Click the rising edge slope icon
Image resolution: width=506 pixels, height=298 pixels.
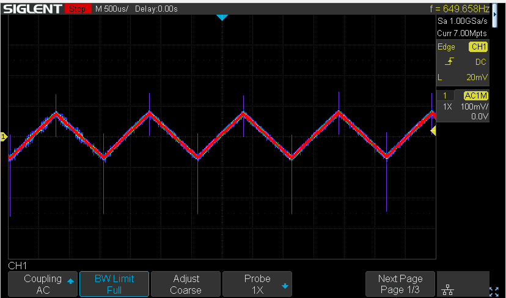point(449,61)
